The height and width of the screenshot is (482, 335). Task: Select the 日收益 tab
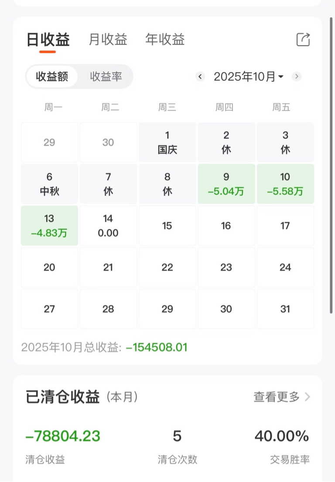[48, 40]
